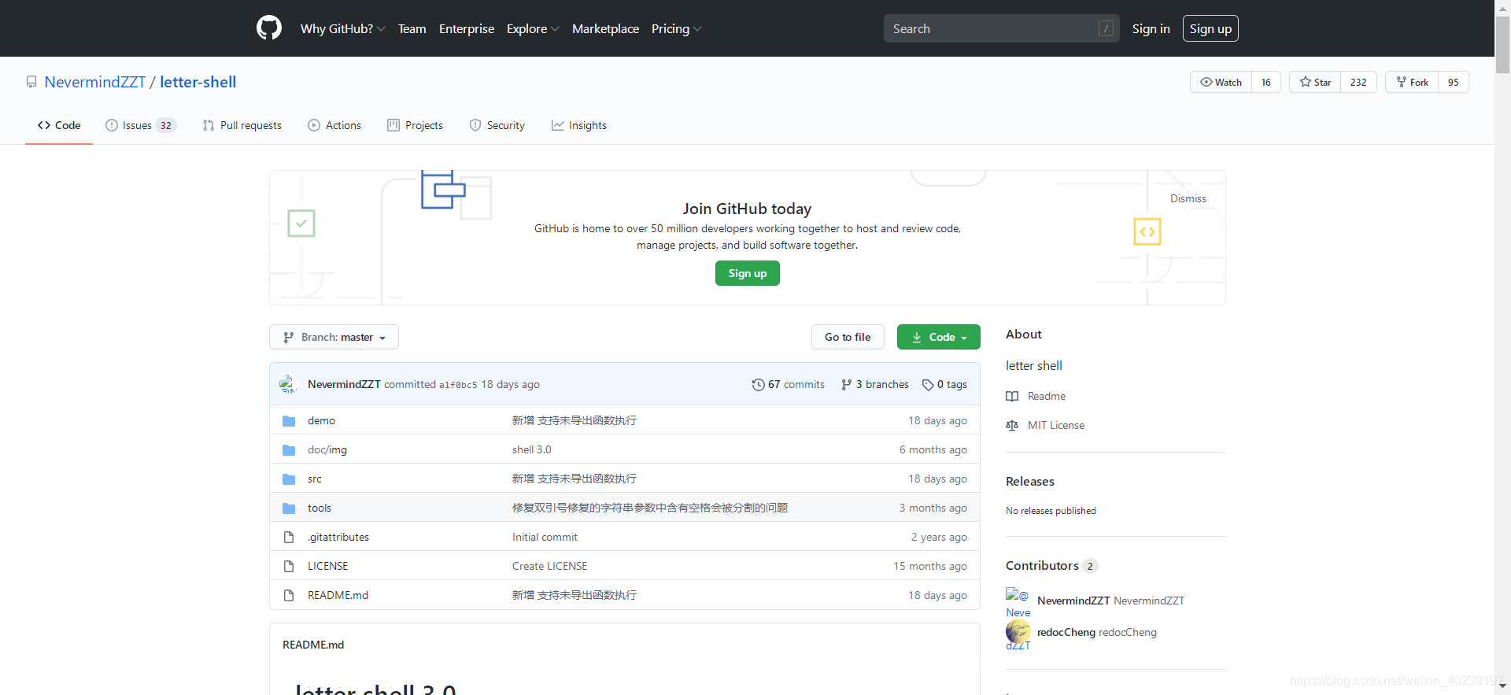Click the GitHub octocat logo

[269, 28]
